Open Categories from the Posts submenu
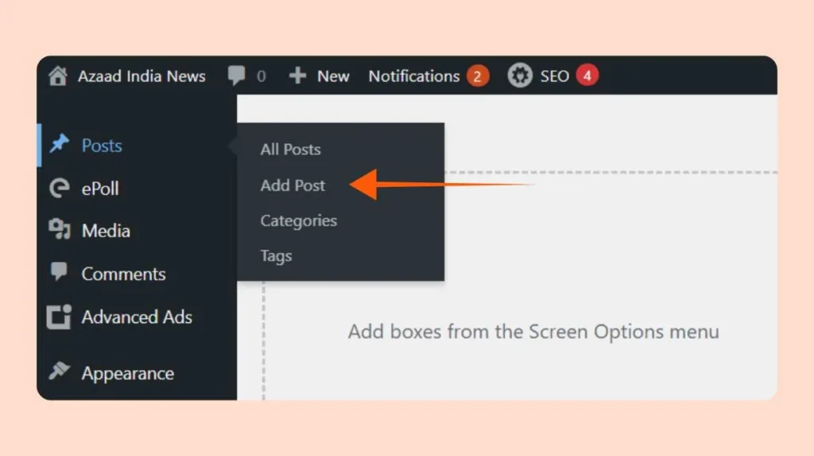The width and height of the screenshot is (814, 456). pos(298,220)
